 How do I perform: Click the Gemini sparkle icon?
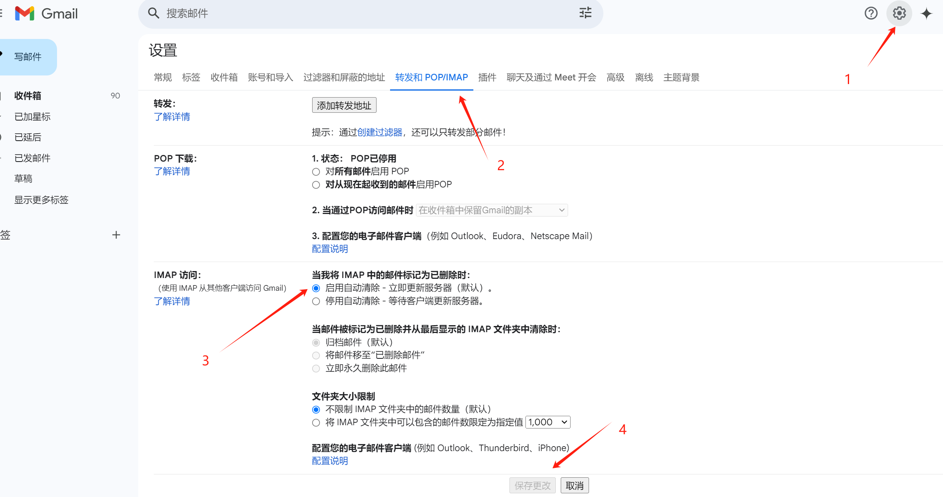(x=926, y=14)
